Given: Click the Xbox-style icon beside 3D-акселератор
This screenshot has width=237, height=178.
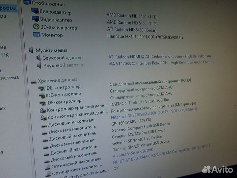Looking at the screenshot, I should click(36, 27).
